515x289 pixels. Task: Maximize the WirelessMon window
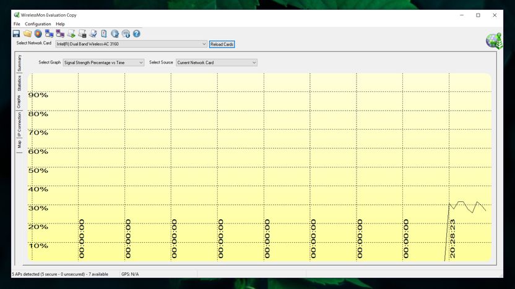pyautogui.click(x=478, y=15)
